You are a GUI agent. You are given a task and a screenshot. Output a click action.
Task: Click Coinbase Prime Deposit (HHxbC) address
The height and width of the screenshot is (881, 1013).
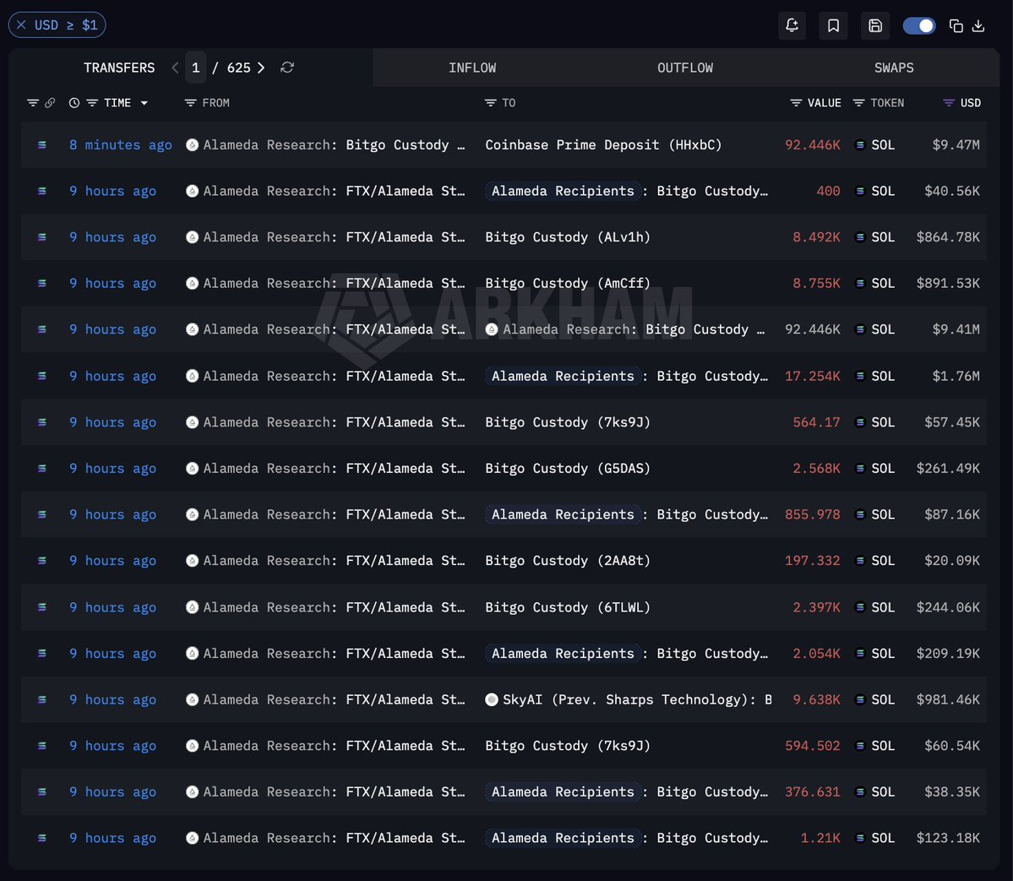click(x=603, y=144)
